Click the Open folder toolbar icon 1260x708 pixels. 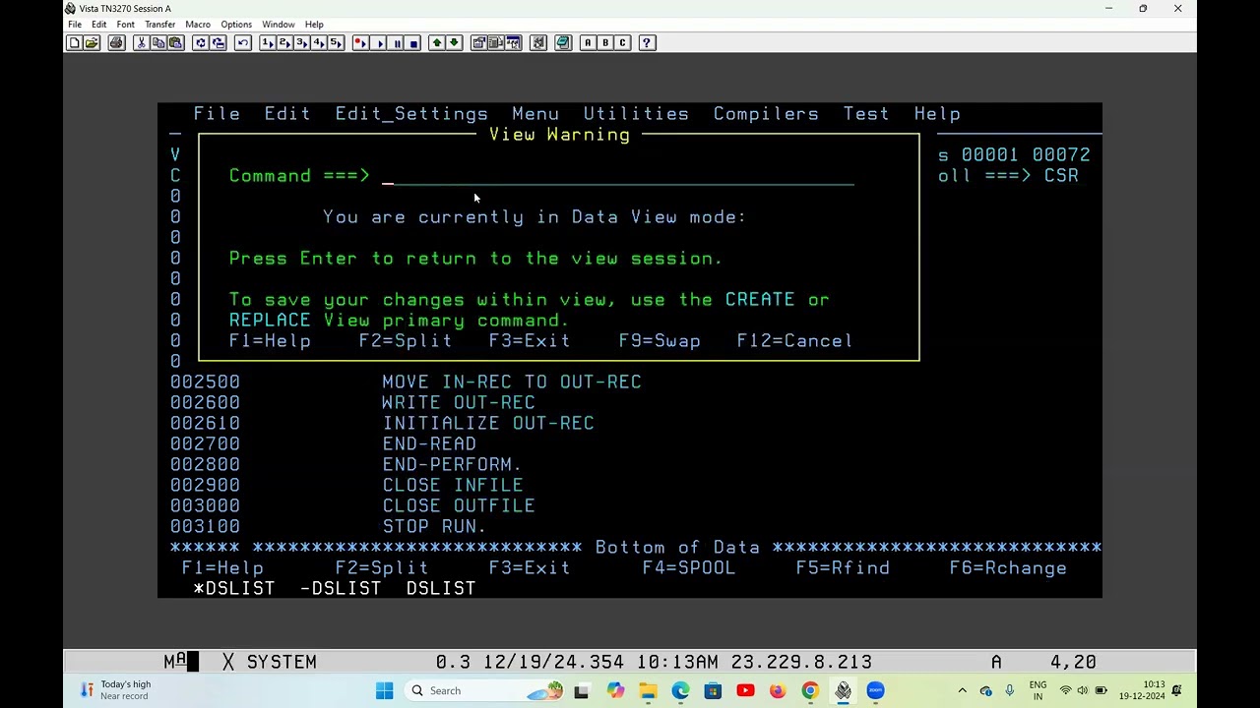[91, 43]
